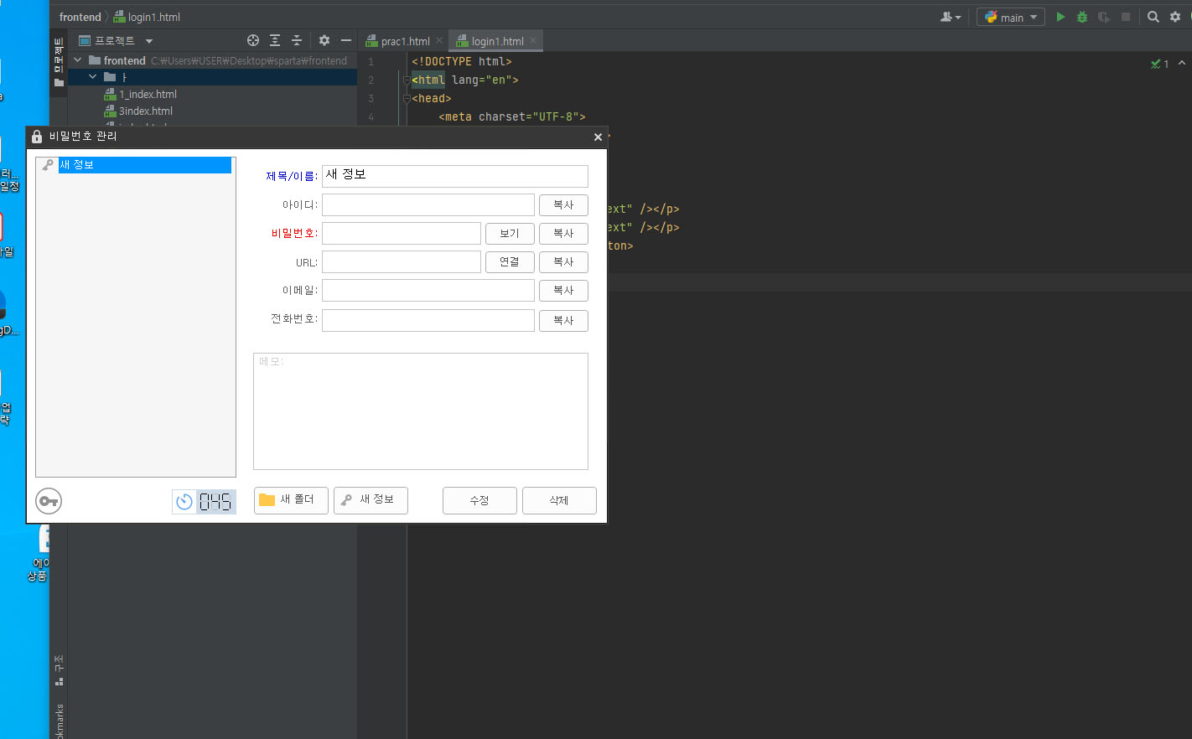
Task: Click the Run with Coverage icon
Action: coord(1104,17)
